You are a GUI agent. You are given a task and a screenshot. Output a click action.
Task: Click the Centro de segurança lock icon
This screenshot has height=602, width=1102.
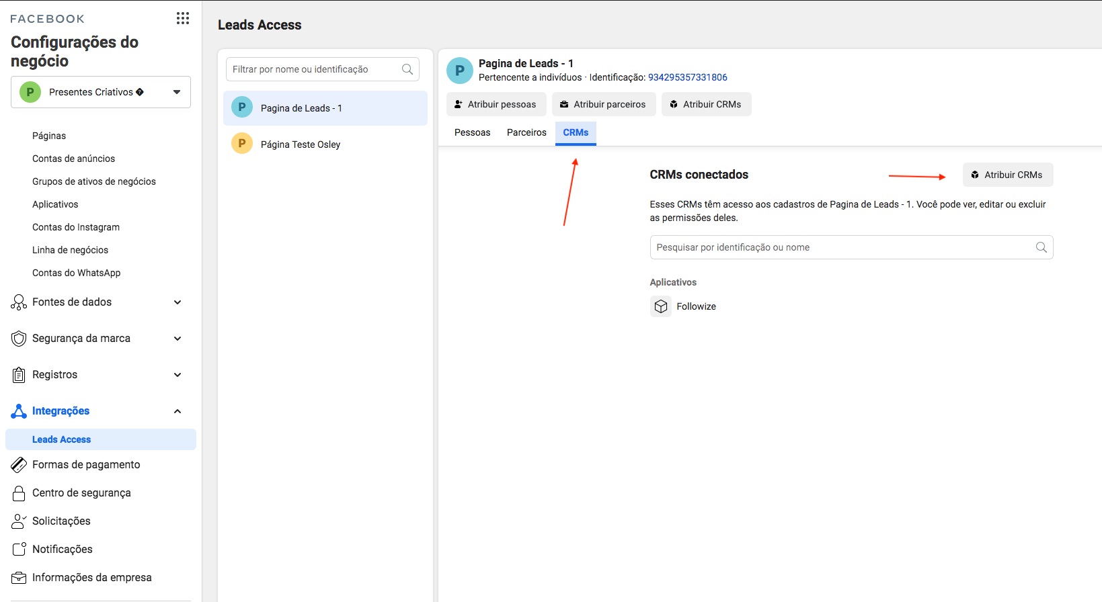click(19, 493)
